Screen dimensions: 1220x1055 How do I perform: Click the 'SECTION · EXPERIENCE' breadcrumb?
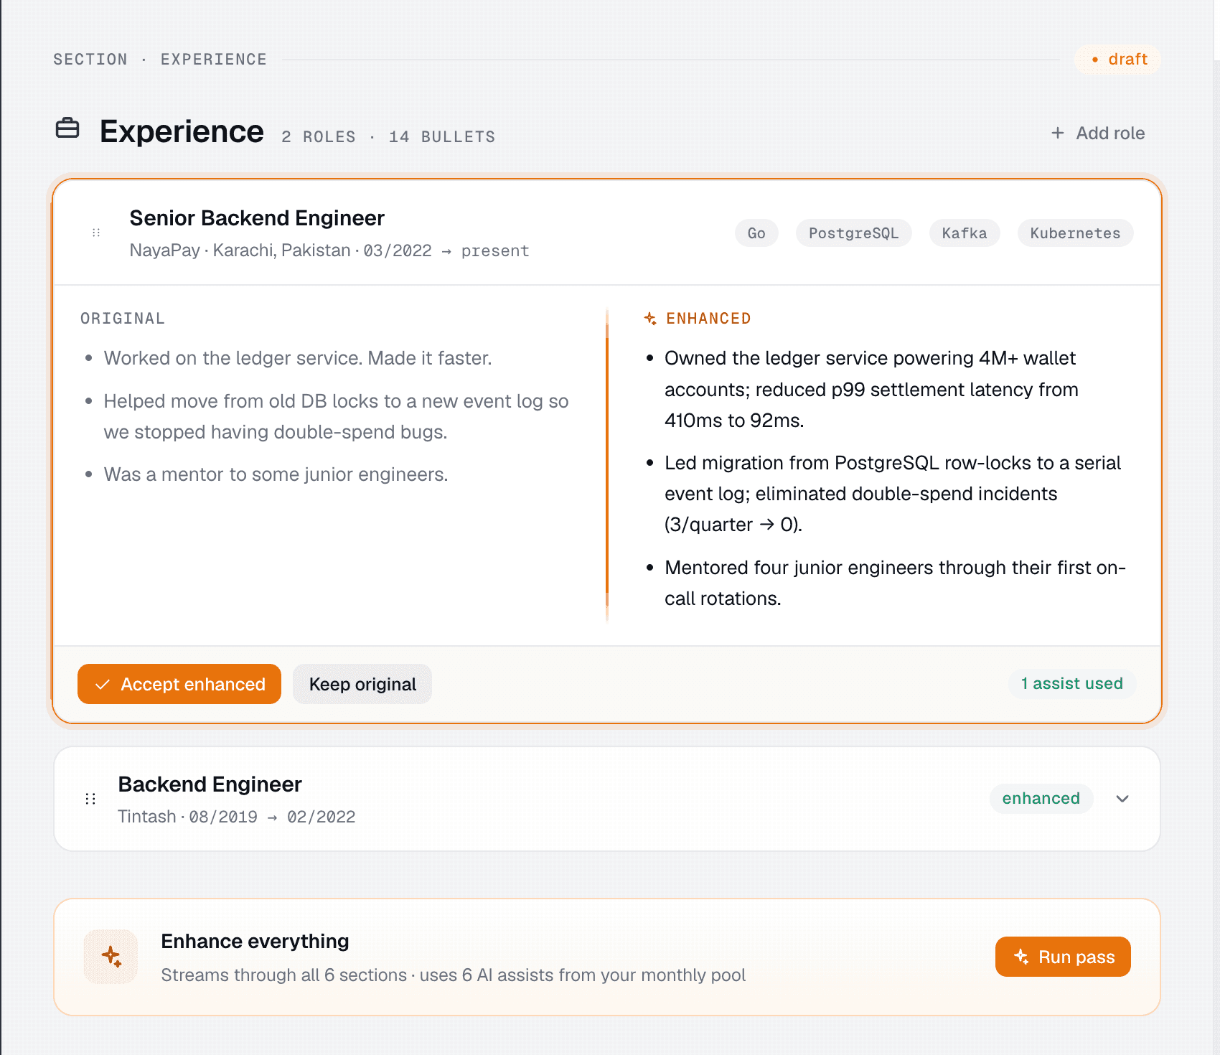[x=160, y=59]
